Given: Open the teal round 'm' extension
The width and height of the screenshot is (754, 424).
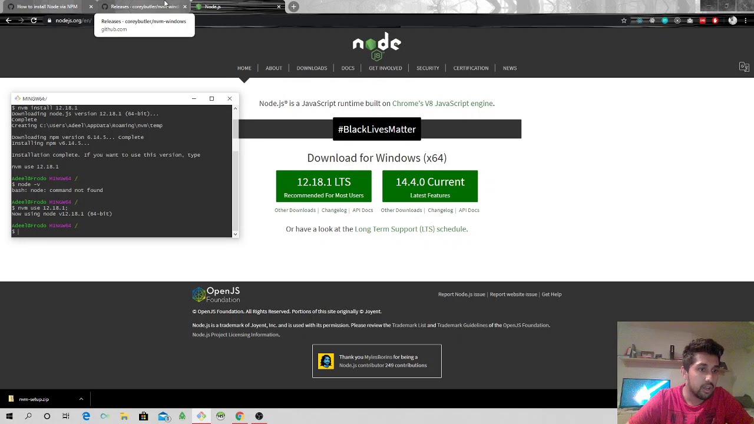Looking at the screenshot, I should click(x=664, y=21).
